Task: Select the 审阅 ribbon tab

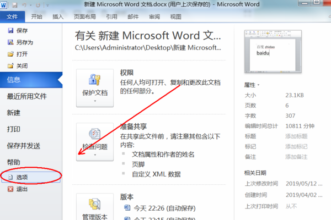Action: (x=154, y=16)
